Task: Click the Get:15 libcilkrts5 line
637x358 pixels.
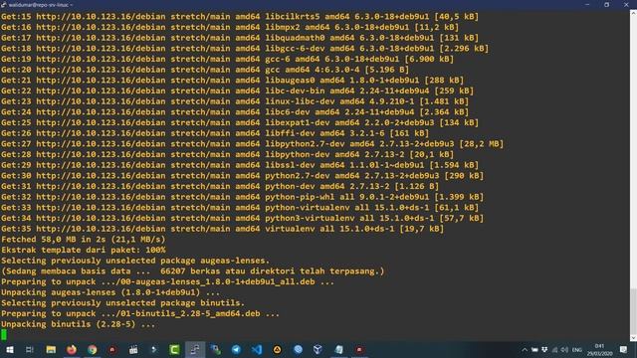Action: click(240, 17)
